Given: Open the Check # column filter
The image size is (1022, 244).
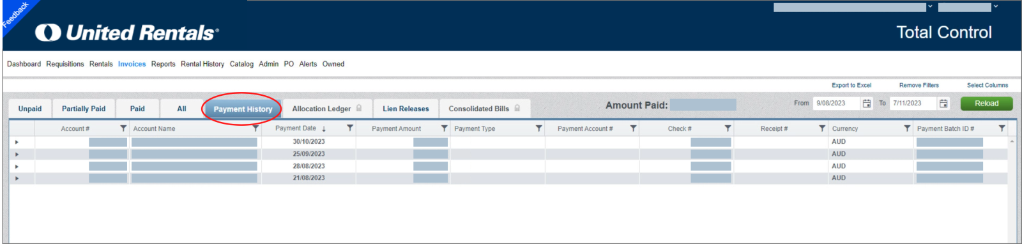Looking at the screenshot, I should pyautogui.click(x=728, y=128).
